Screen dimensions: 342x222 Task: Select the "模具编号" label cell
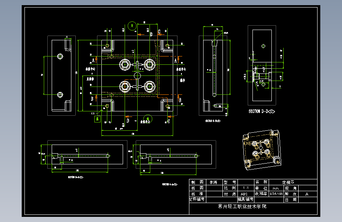coord(246,199)
